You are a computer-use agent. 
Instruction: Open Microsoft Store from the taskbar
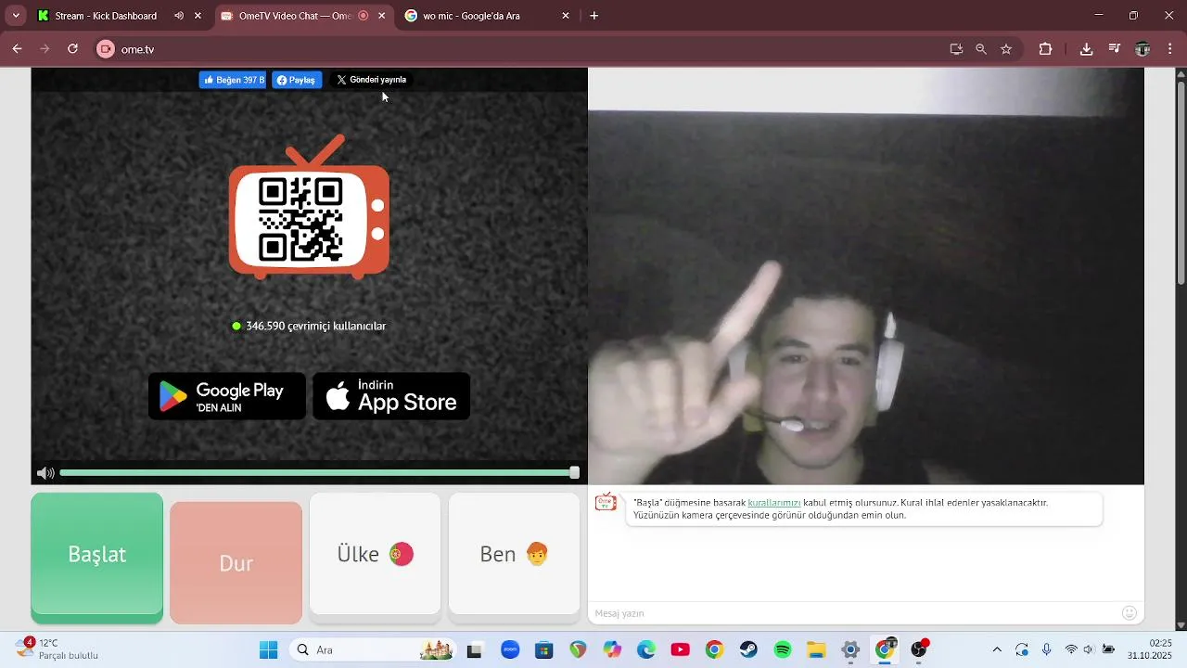click(543, 649)
